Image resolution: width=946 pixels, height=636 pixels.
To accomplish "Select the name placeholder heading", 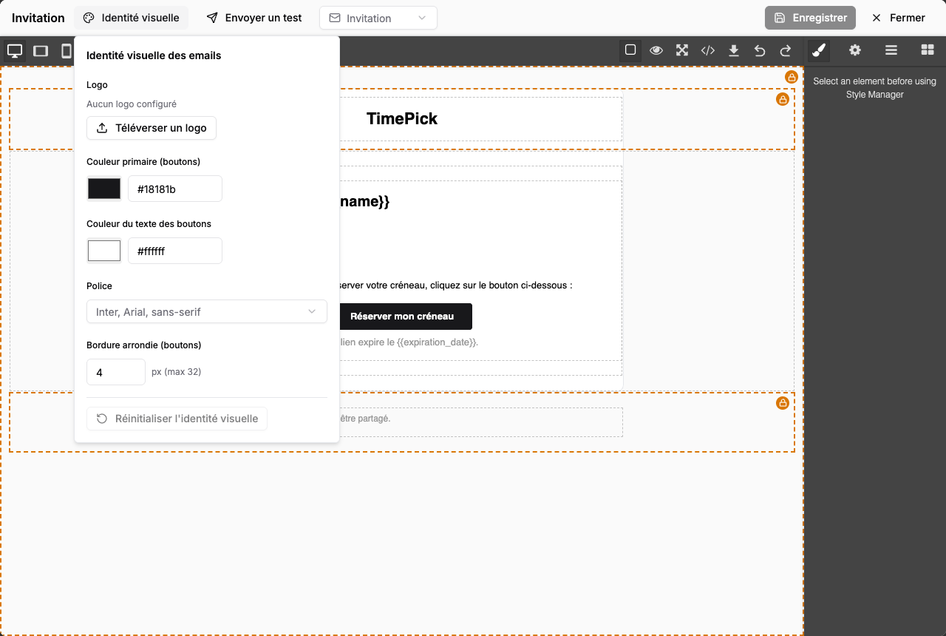I will pos(364,201).
